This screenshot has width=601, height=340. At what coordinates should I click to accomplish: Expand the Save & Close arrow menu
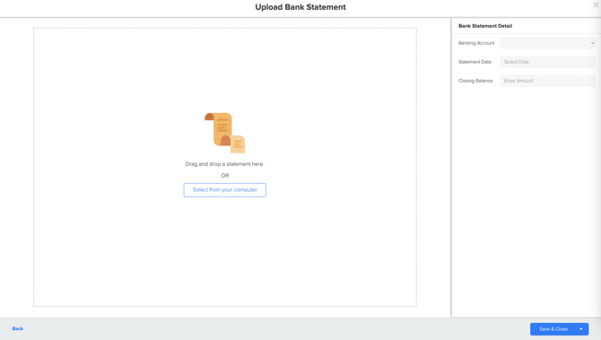click(581, 329)
